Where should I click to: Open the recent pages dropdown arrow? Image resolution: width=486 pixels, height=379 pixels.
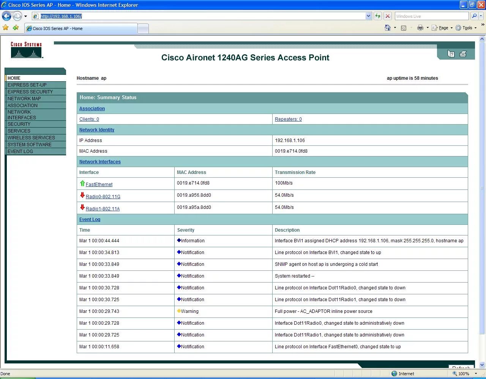pyautogui.click(x=25, y=16)
